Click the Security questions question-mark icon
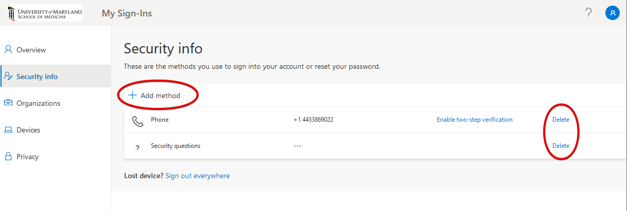 [x=138, y=148]
